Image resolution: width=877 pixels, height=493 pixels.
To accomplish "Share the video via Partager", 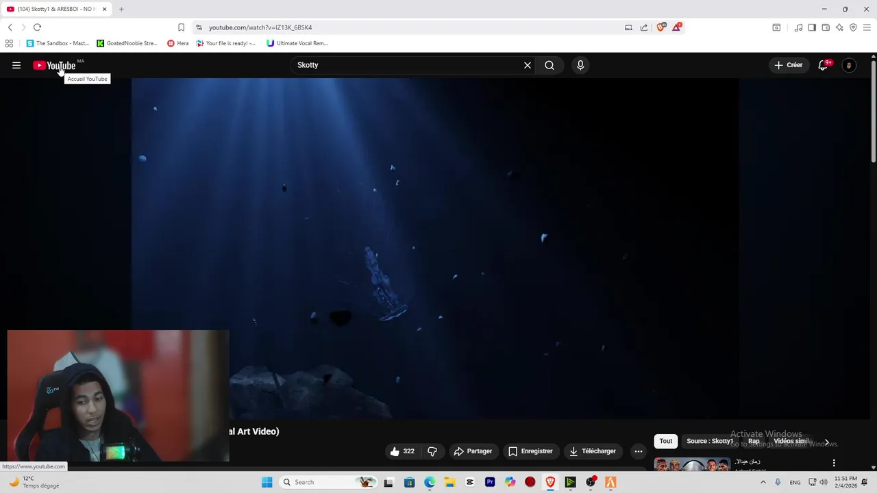I will coord(473,451).
